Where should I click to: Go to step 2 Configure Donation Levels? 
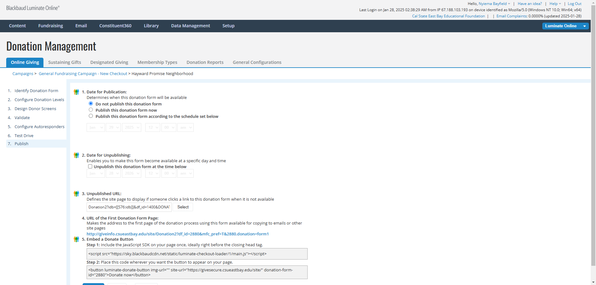tap(39, 100)
